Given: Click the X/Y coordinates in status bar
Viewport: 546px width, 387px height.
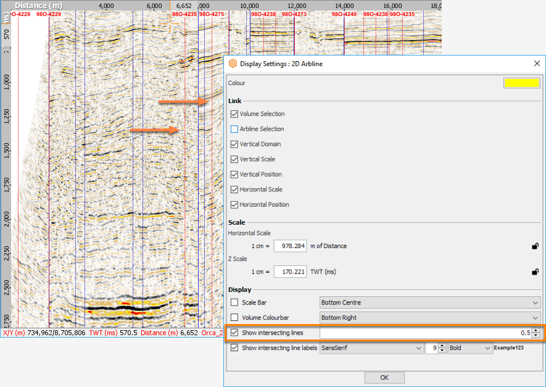Looking at the screenshot, I should [44, 333].
